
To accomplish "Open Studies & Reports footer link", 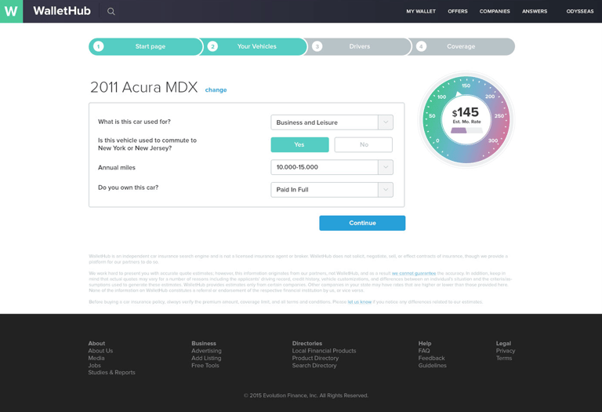I will [112, 372].
